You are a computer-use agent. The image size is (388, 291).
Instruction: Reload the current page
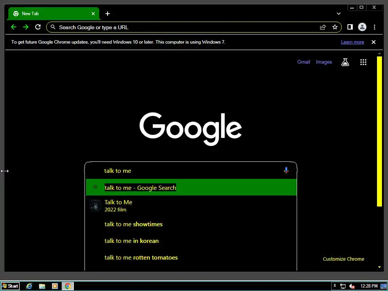(x=38, y=27)
